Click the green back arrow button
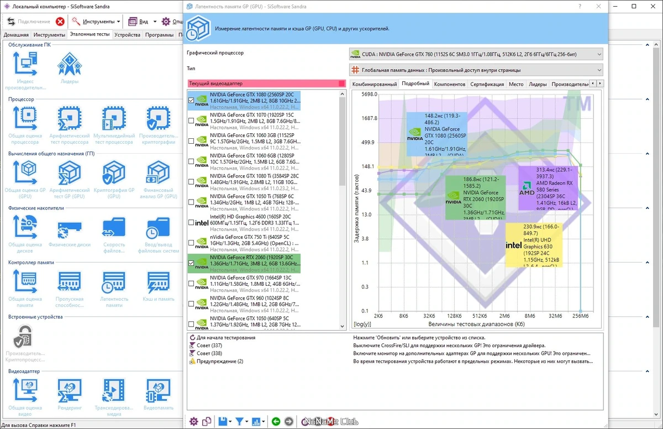The image size is (663, 429). tap(276, 422)
